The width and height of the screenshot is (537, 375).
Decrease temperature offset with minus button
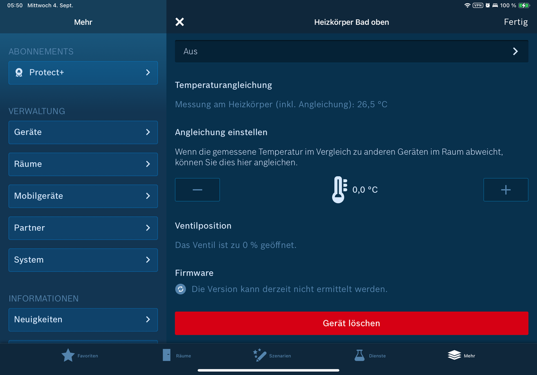(x=197, y=190)
